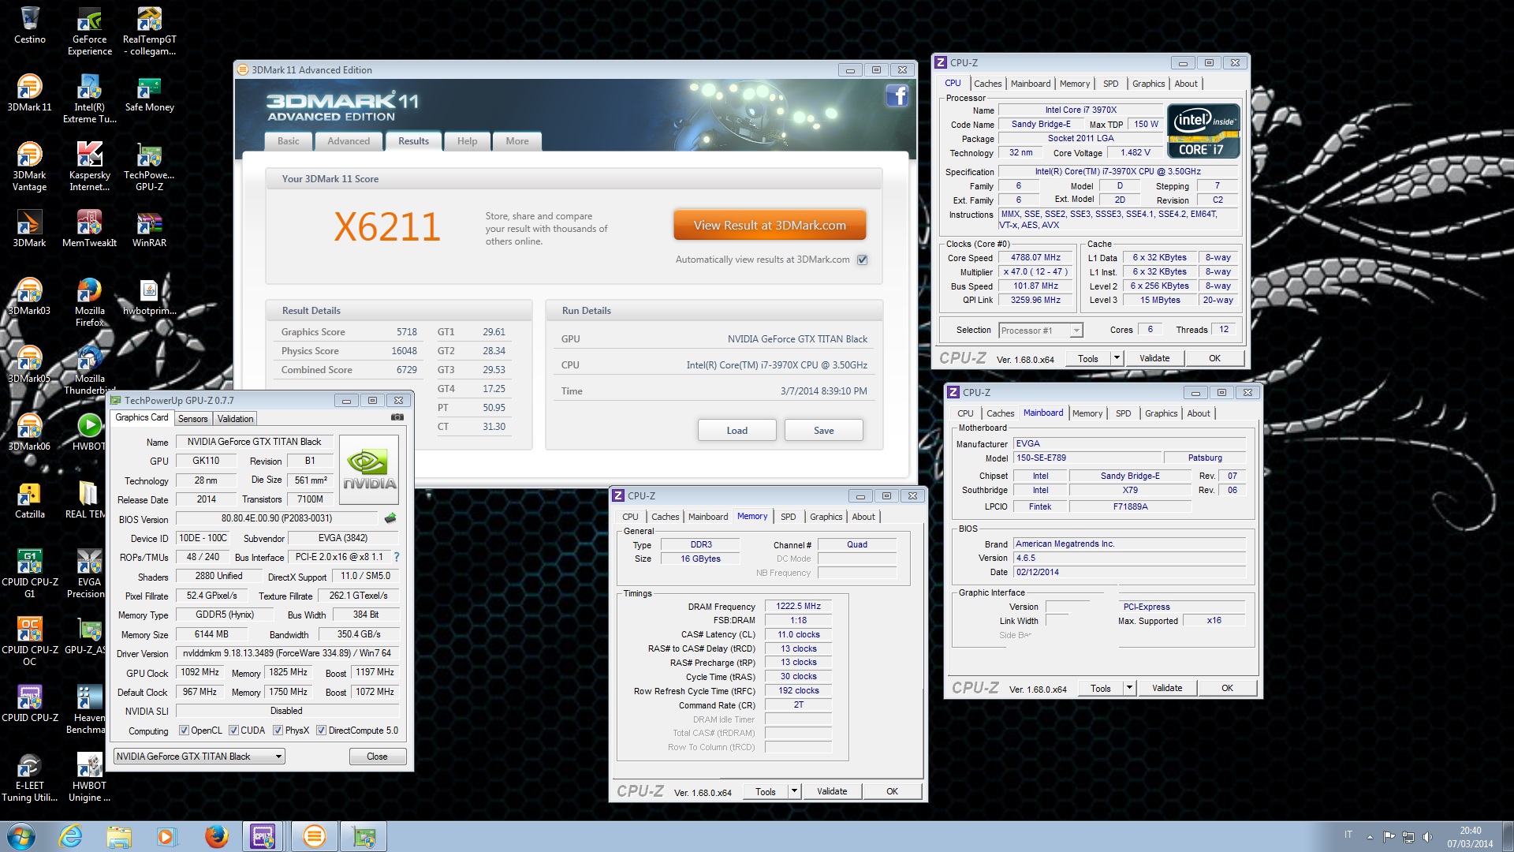Click Bus Interface question mark in GPU-Z

(x=397, y=557)
